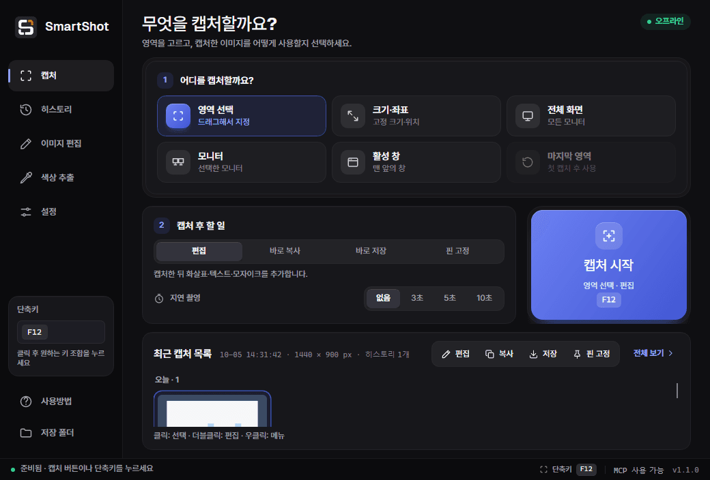Image resolution: width=710 pixels, height=480 pixels.
Task: Click the v1.1.0 version text
Action: pos(685,470)
